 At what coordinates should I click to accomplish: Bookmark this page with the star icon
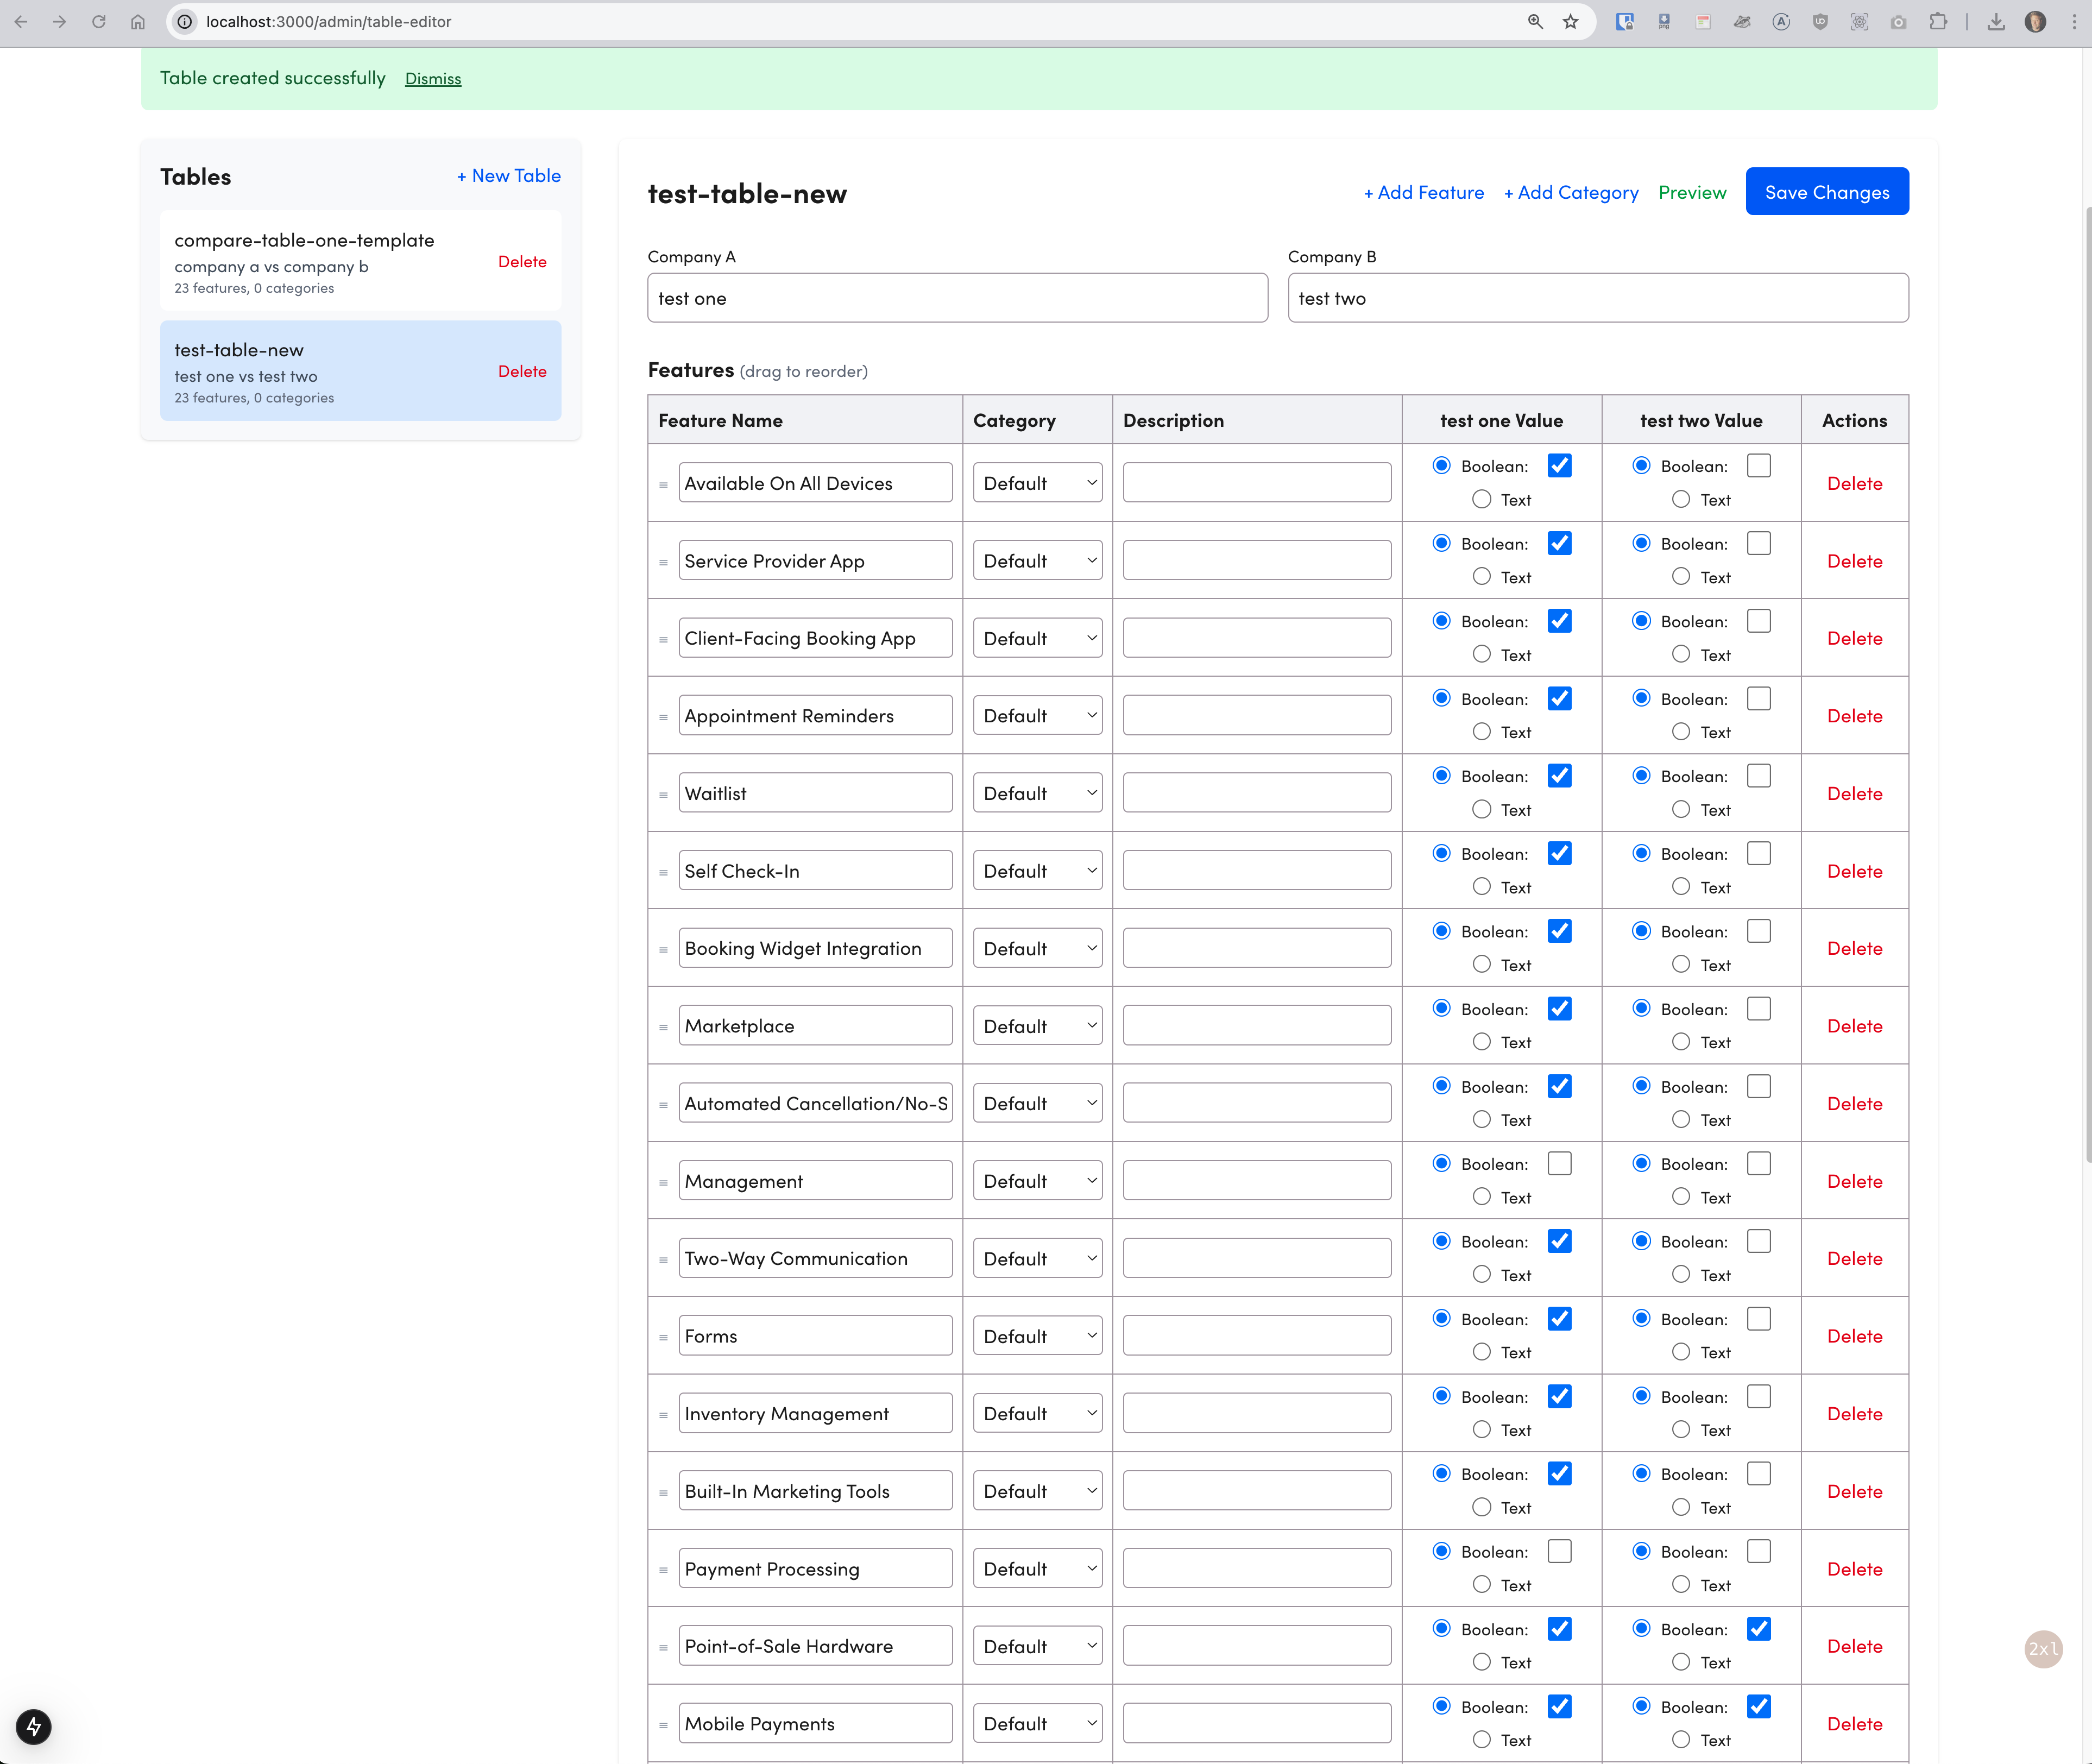click(1571, 21)
